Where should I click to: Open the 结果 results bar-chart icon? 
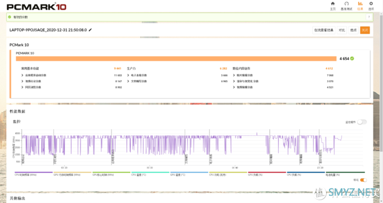point(360,3)
